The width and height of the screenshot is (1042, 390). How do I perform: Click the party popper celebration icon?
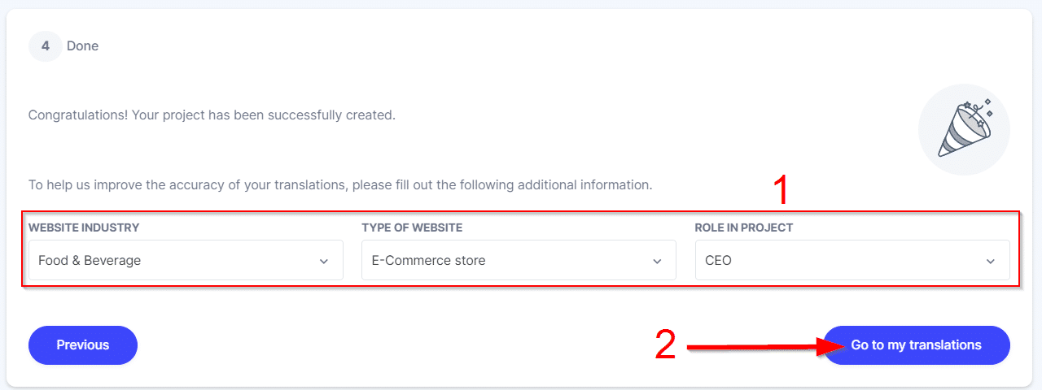(x=964, y=129)
